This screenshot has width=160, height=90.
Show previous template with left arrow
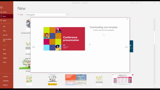[x=34, y=47]
